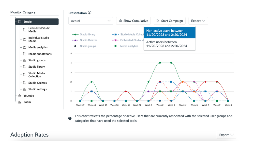Select Studio Media Collection in the tree
This screenshot has height=141, width=254.
[36, 75]
